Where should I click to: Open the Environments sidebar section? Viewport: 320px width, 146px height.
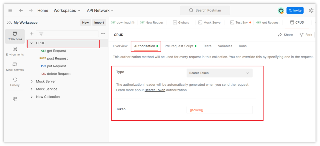click(x=15, y=52)
